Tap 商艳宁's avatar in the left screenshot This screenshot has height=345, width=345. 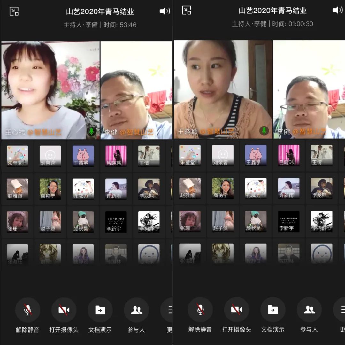pyautogui.click(x=50, y=189)
